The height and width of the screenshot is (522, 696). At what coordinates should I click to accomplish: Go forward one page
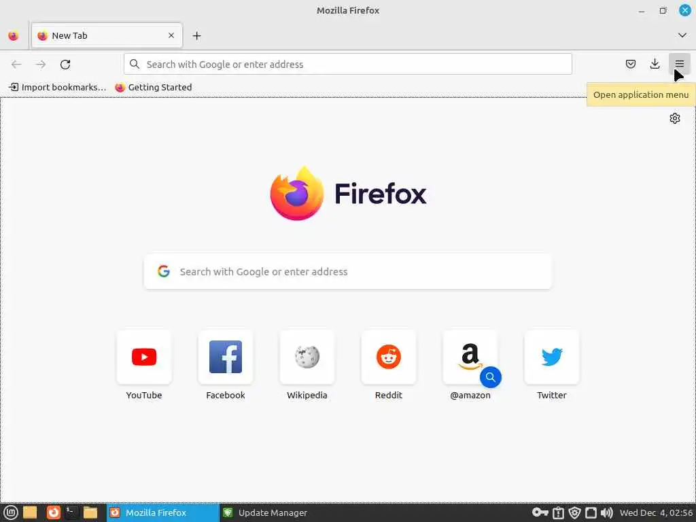41,65
